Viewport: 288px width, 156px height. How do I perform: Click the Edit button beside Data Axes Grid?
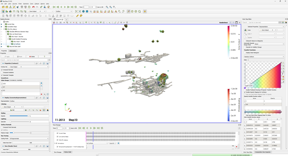pos(31,143)
